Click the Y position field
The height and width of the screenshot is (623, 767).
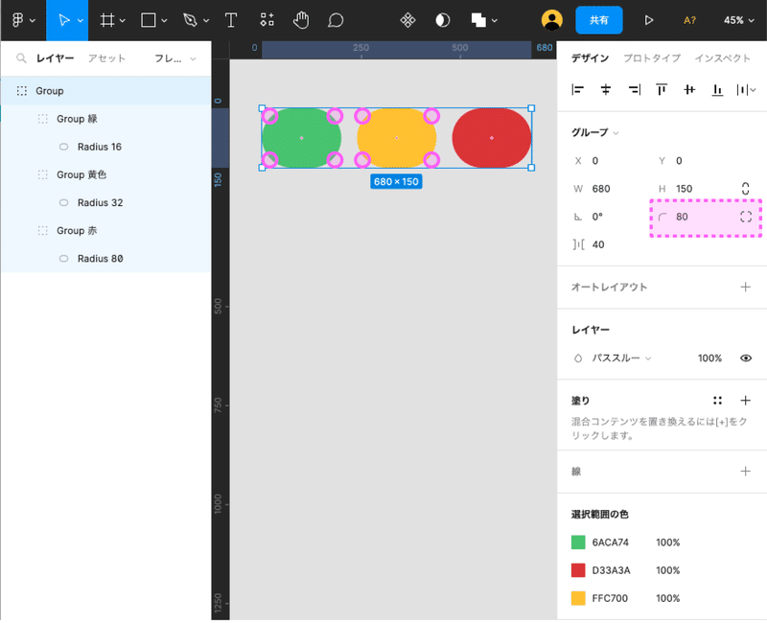[x=694, y=160]
